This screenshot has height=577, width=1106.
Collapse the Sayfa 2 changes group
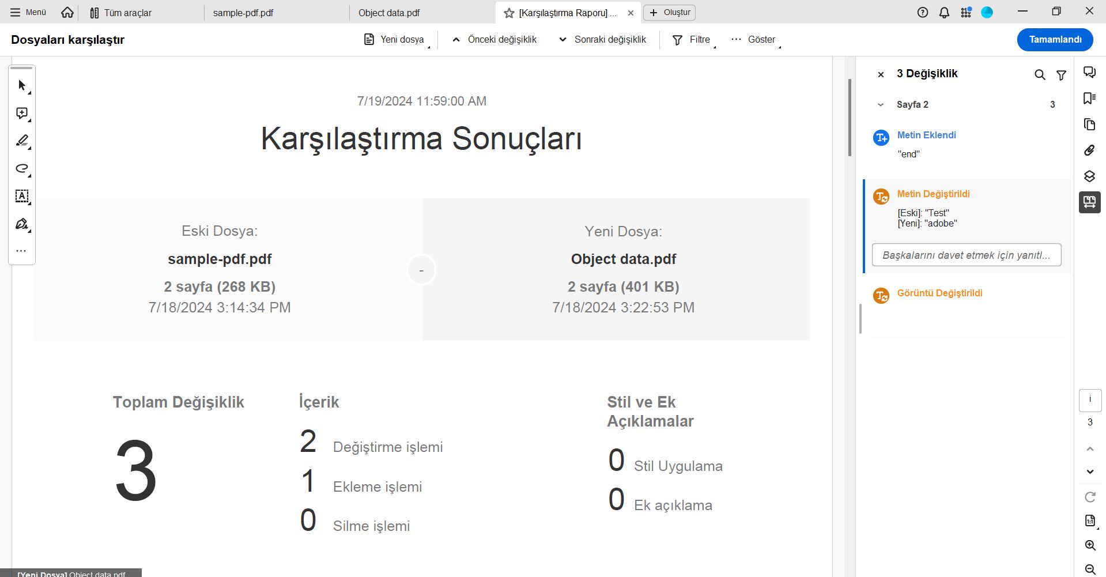[881, 104]
